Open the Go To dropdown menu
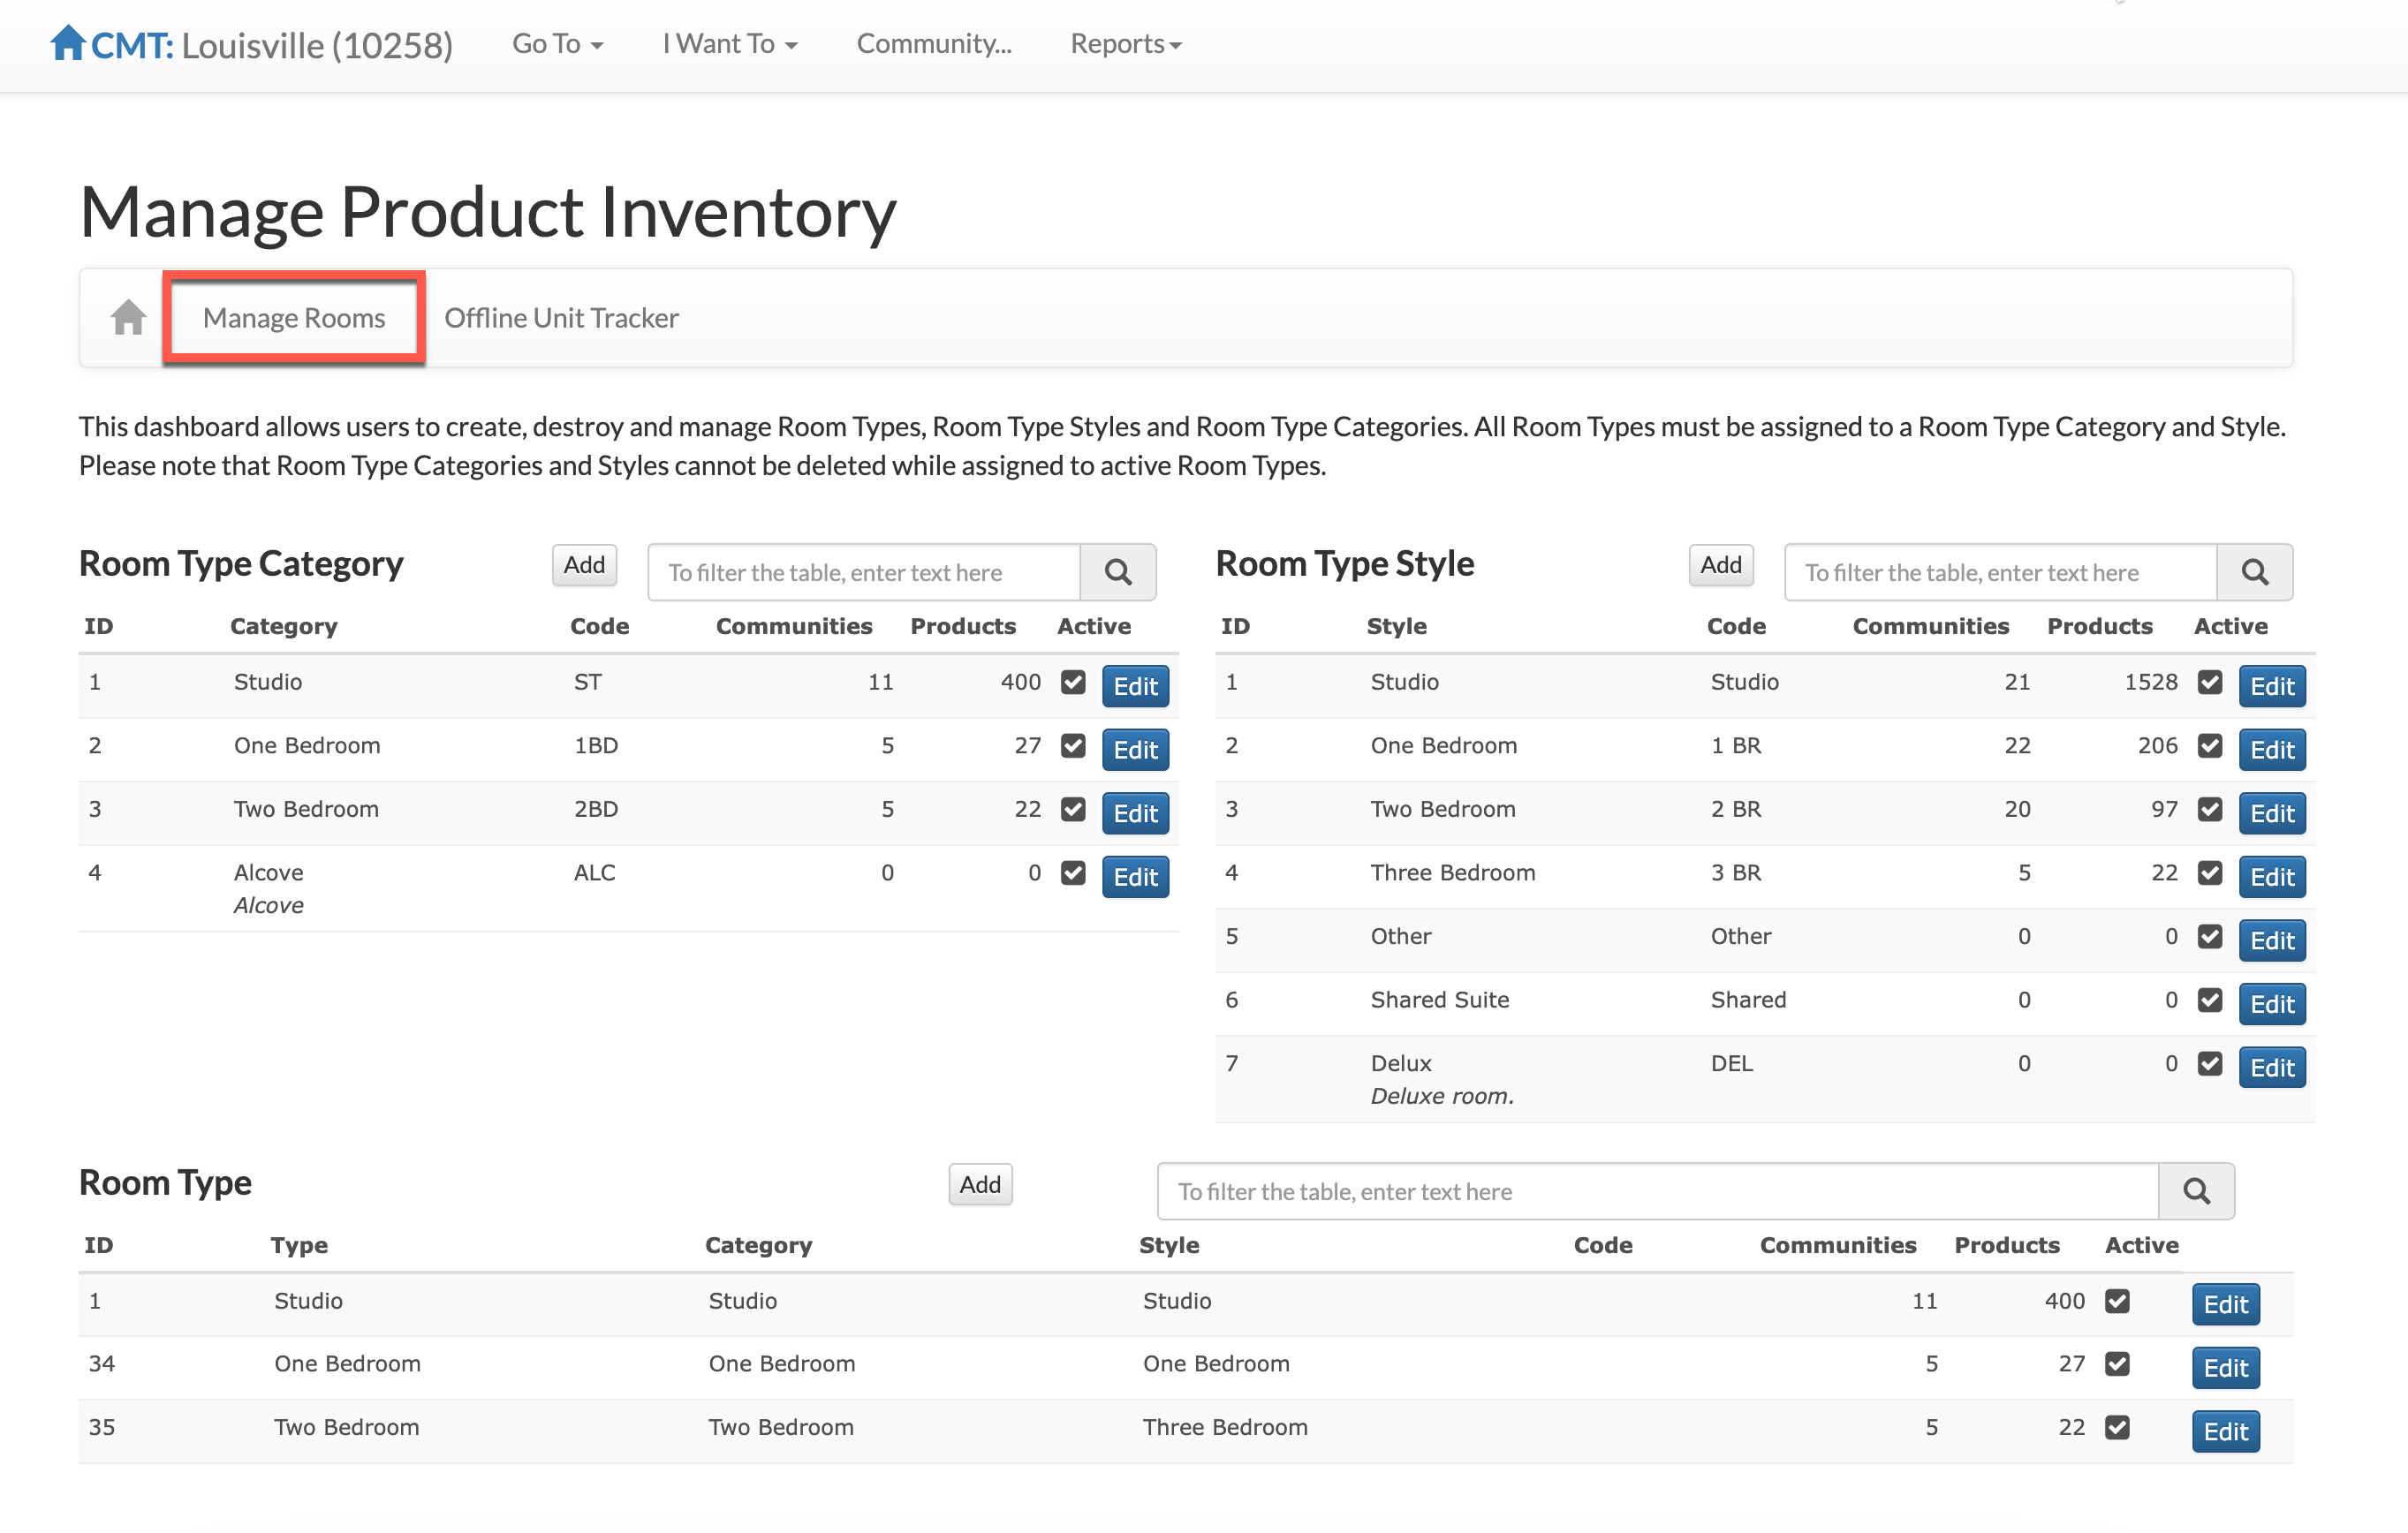2408x1533 pixels. pyautogui.click(x=557, y=44)
